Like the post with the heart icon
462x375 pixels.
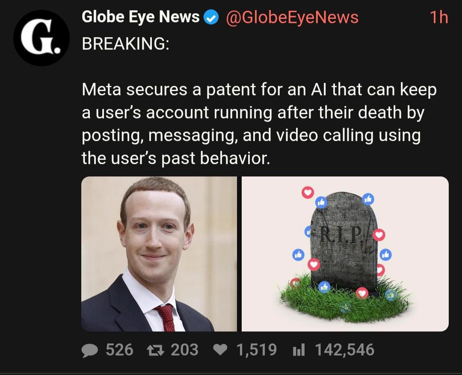coord(221,351)
